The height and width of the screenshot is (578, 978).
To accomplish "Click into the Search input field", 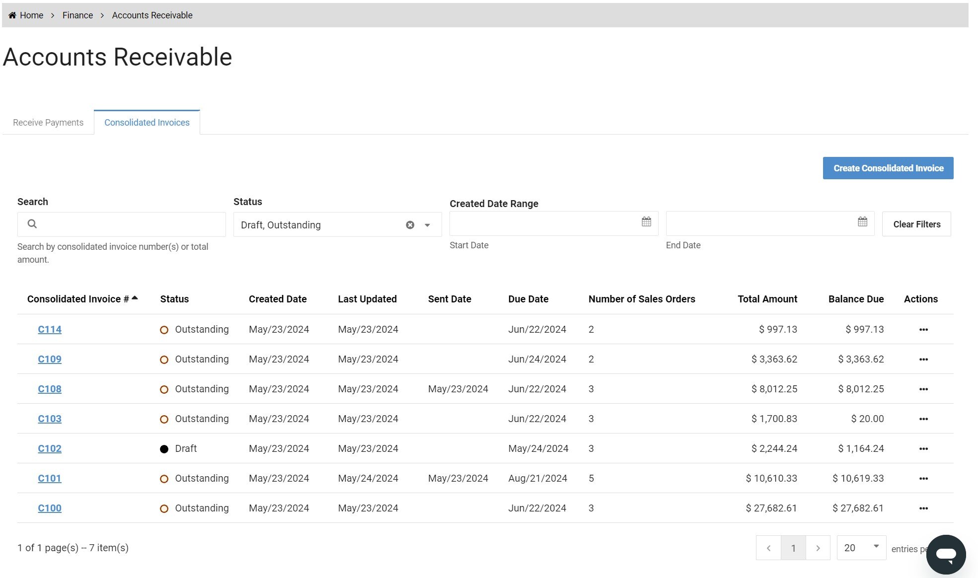I will click(122, 224).
